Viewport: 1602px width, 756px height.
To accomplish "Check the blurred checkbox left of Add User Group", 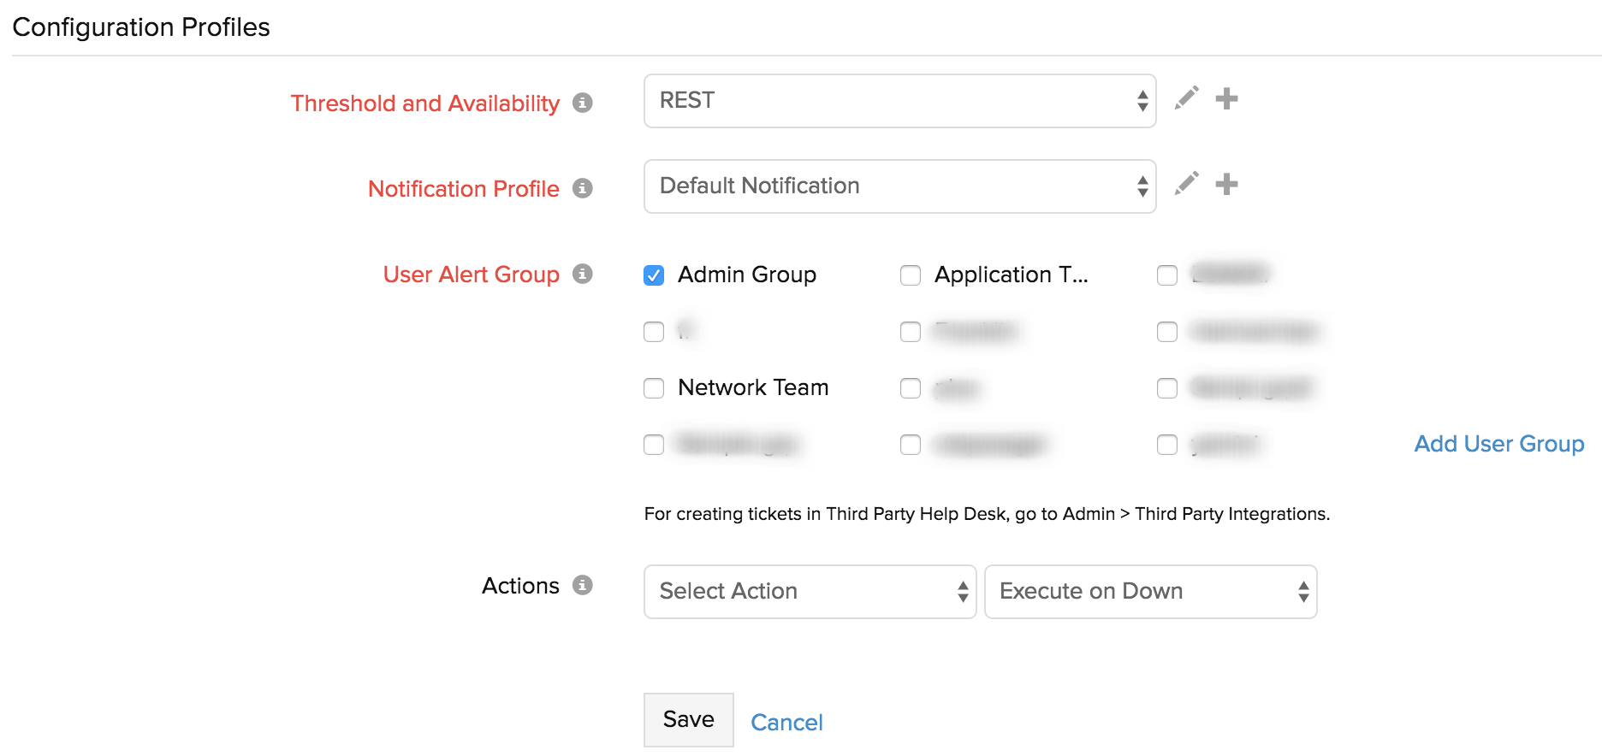I will (1167, 445).
